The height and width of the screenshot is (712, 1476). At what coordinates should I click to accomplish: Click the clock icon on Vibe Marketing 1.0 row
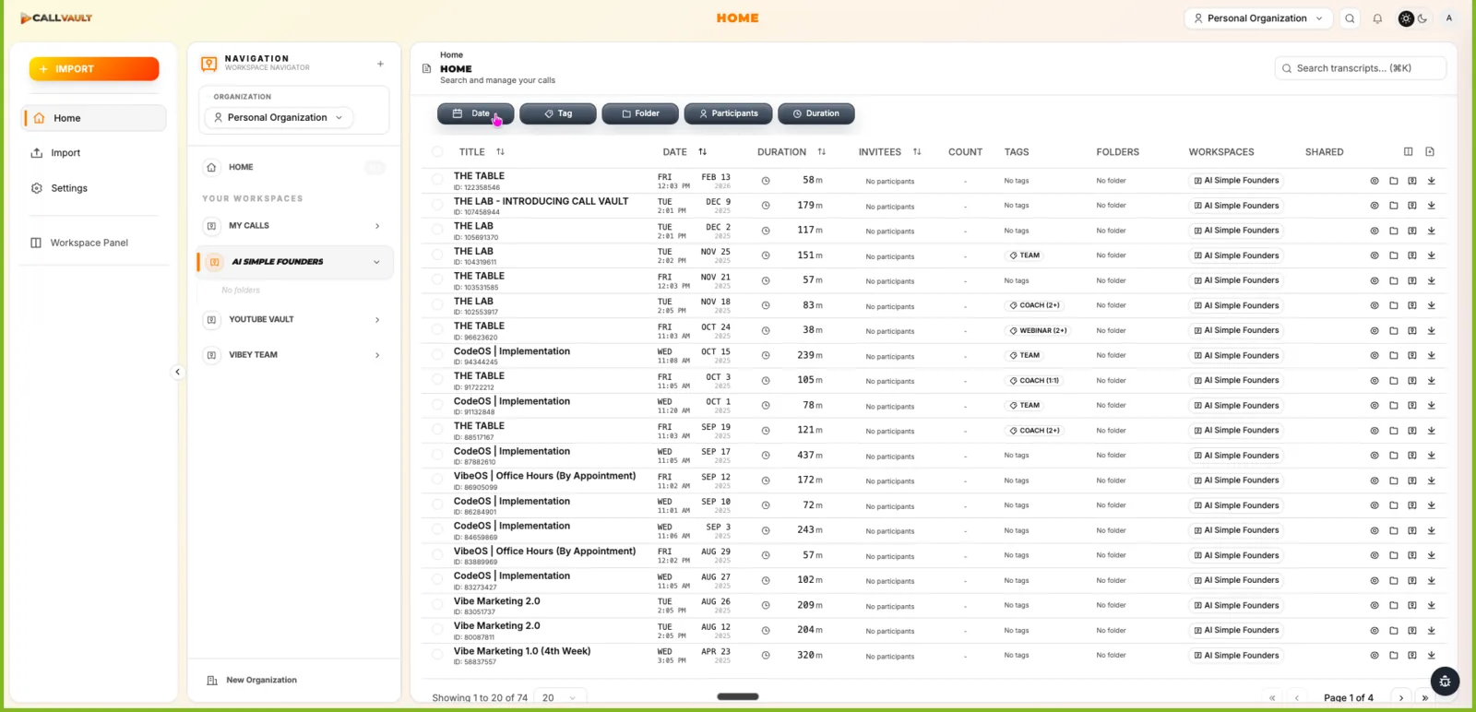coord(765,655)
